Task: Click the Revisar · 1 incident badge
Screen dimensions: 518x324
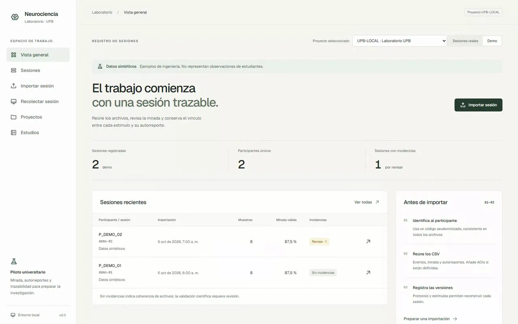Action: click(319, 242)
